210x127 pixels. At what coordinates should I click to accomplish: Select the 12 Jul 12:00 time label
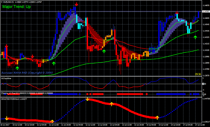click(90, 125)
